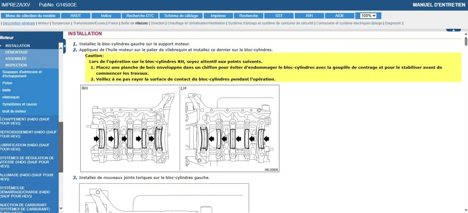Viewport: 468px width, 213px height.
Task: Click the sidebar scrollbar thumb
Action: click(61, 147)
